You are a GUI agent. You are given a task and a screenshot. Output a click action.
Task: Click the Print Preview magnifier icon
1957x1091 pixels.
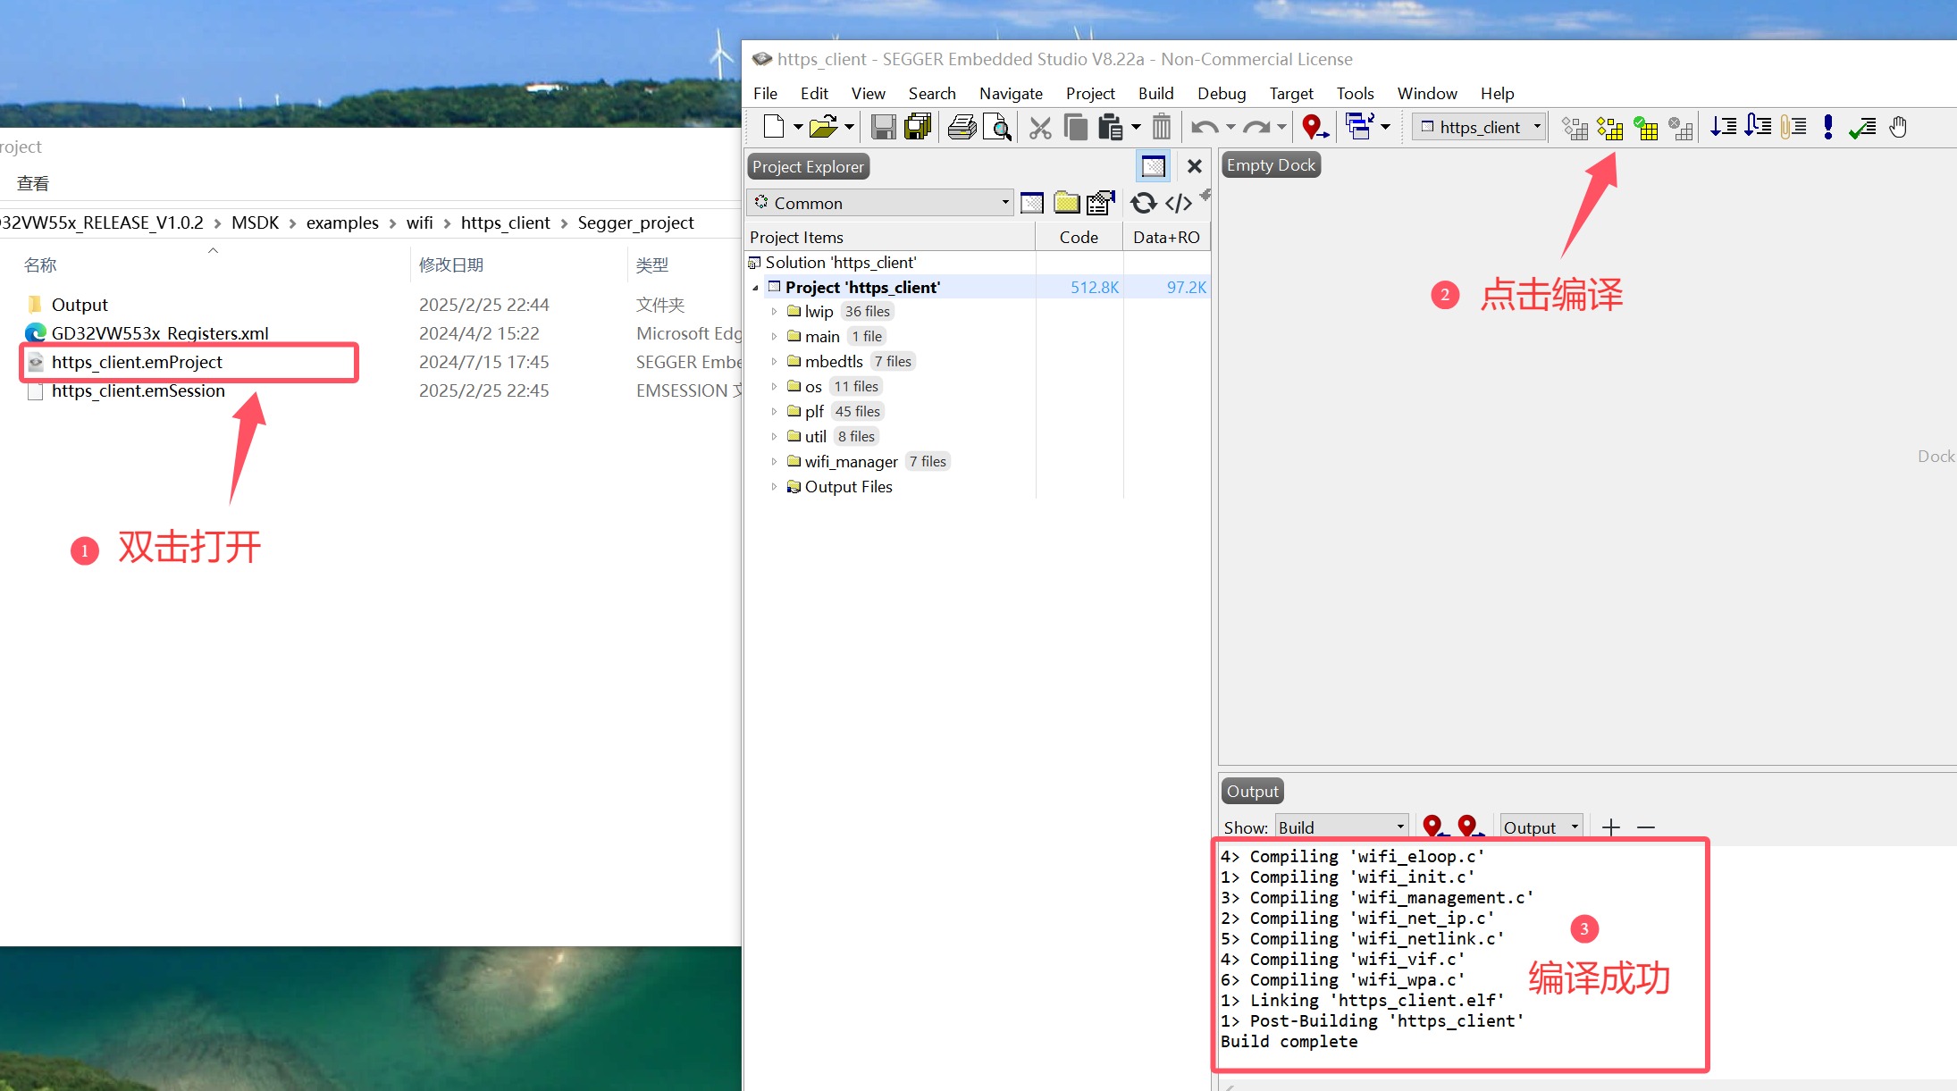[996, 128]
